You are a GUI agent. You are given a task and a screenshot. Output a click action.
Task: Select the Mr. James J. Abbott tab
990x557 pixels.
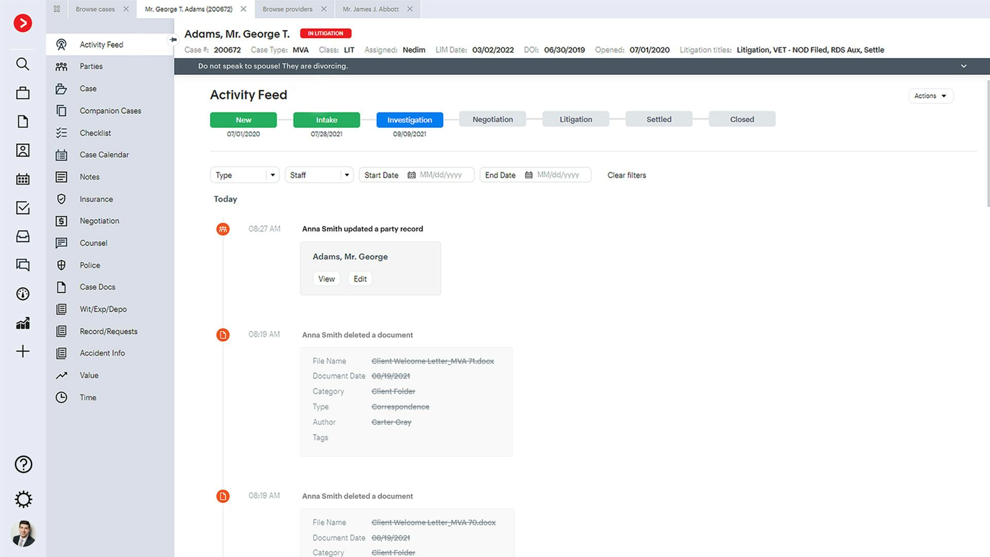coord(370,9)
